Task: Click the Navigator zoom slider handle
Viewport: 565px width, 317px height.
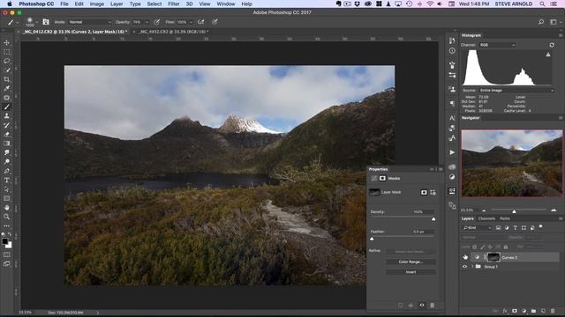Action: [514, 211]
